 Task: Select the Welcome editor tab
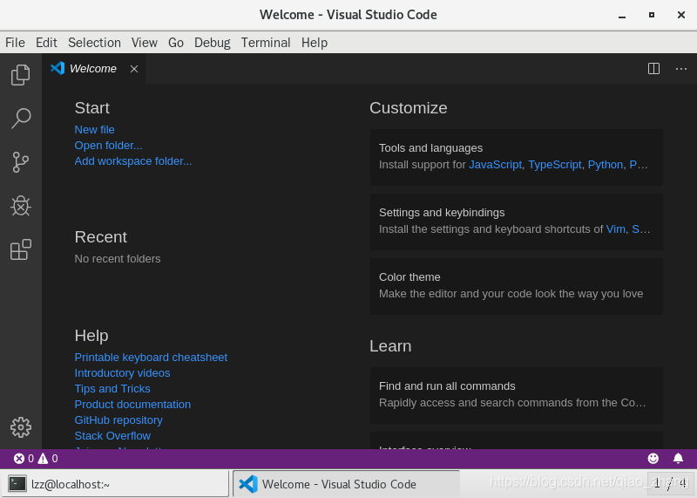click(94, 69)
